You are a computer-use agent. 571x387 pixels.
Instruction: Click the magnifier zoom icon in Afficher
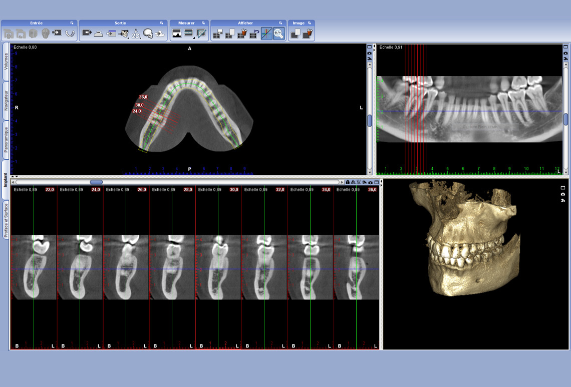coord(278,33)
